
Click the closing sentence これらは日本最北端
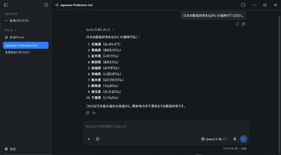coord(136,106)
